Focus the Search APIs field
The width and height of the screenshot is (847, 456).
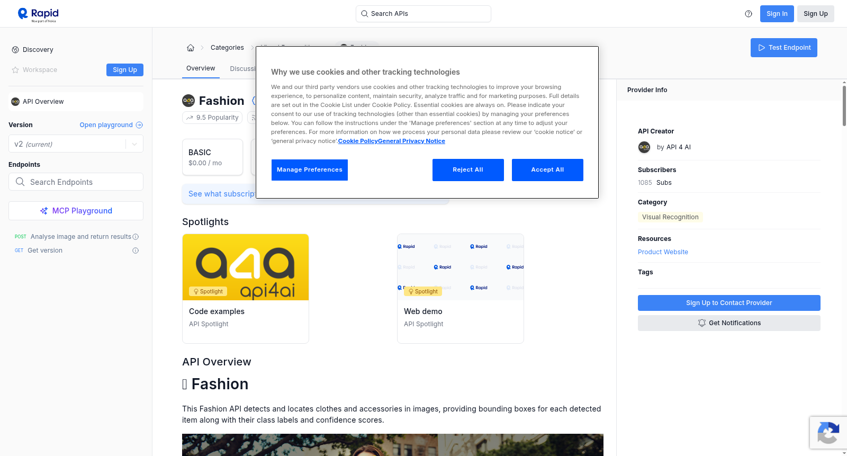click(x=424, y=14)
